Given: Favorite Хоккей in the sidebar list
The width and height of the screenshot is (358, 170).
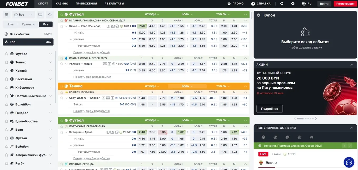Looking at the screenshot, I should point(7,71).
